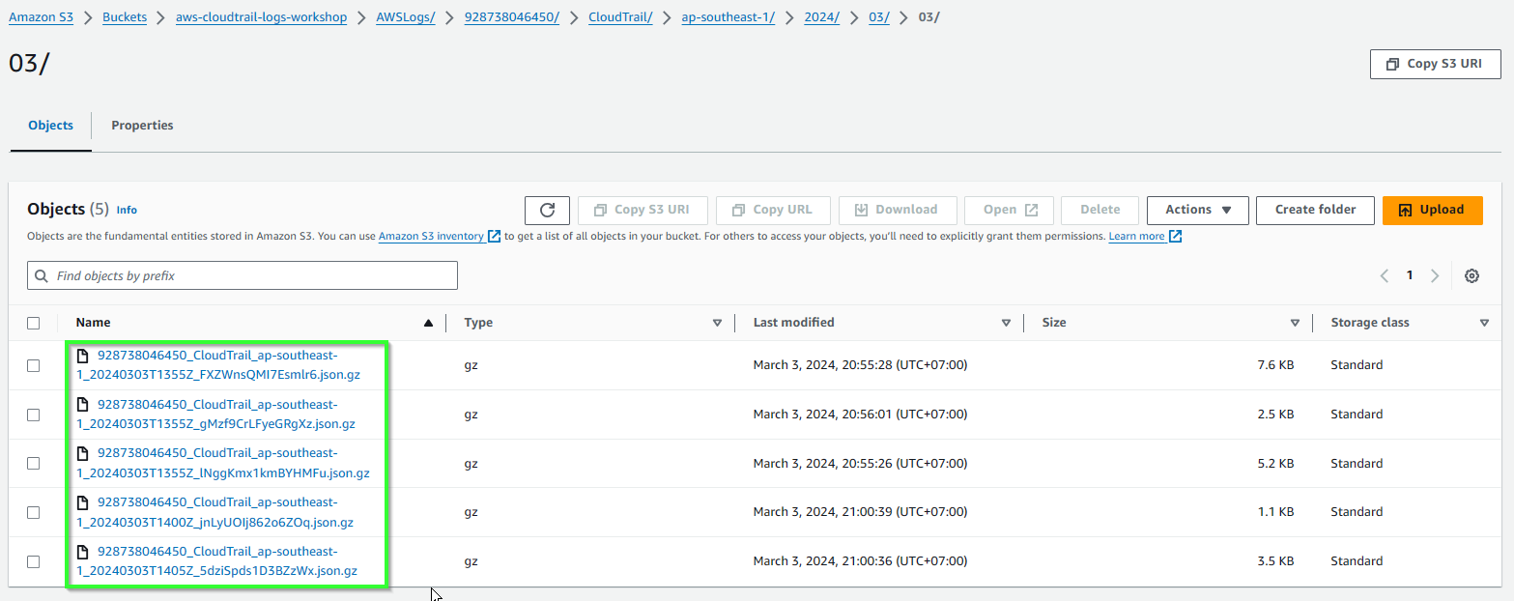The height and width of the screenshot is (601, 1514).
Task: Select the Objects tab
Action: tap(50, 126)
